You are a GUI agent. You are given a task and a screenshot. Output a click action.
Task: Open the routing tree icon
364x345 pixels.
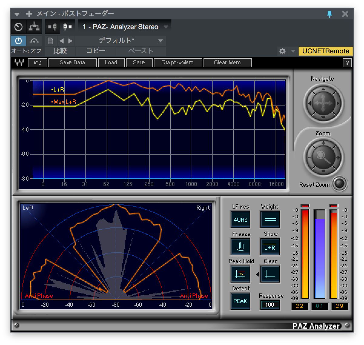34,27
